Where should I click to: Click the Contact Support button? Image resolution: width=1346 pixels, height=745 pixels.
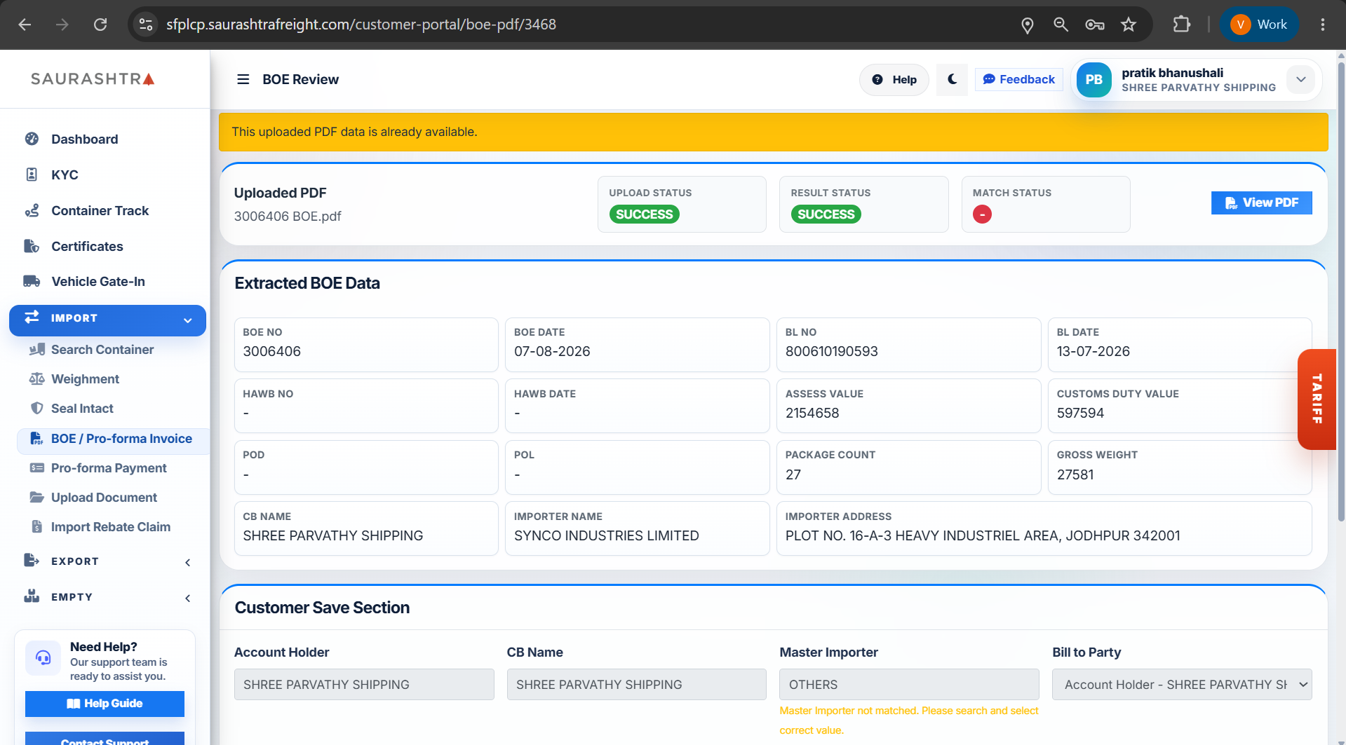coord(105,739)
